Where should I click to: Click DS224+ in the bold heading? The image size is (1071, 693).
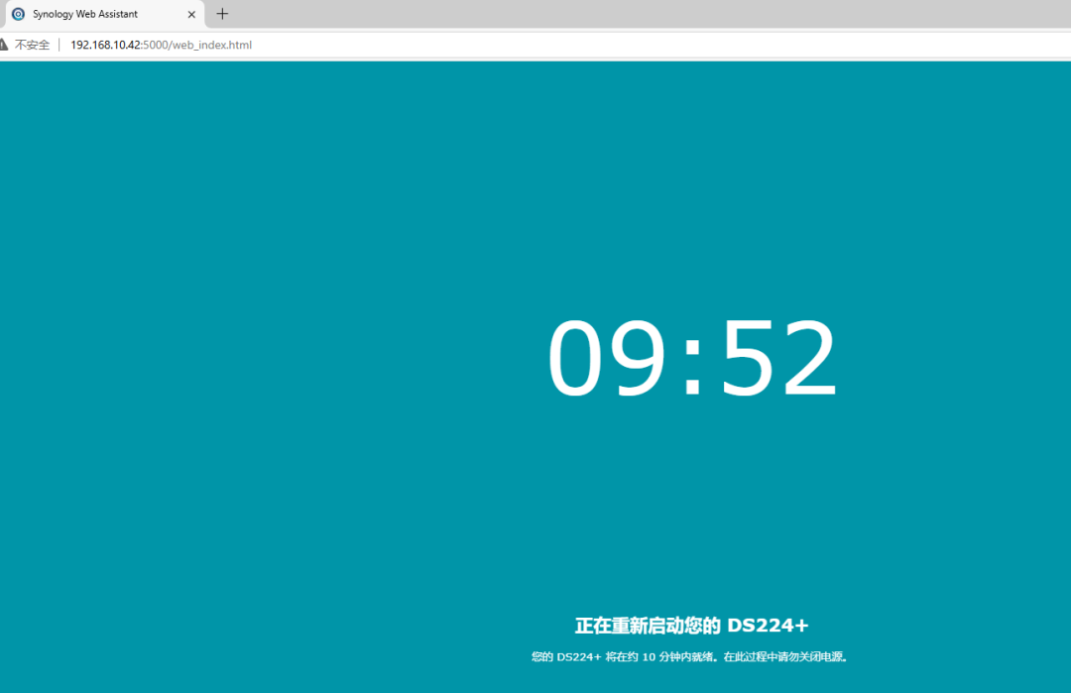tap(768, 626)
